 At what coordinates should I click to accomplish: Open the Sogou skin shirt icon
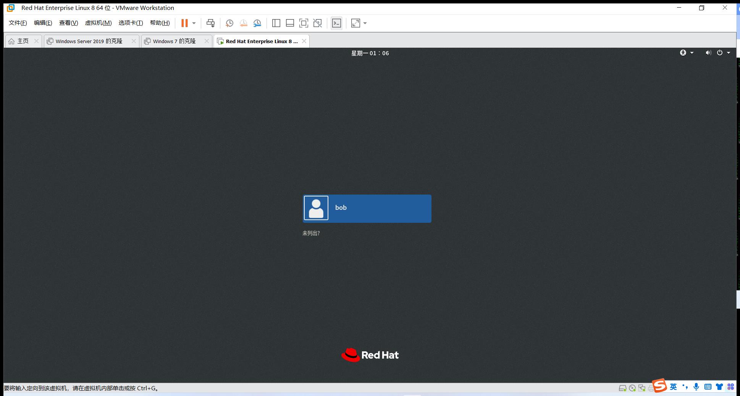click(x=719, y=387)
